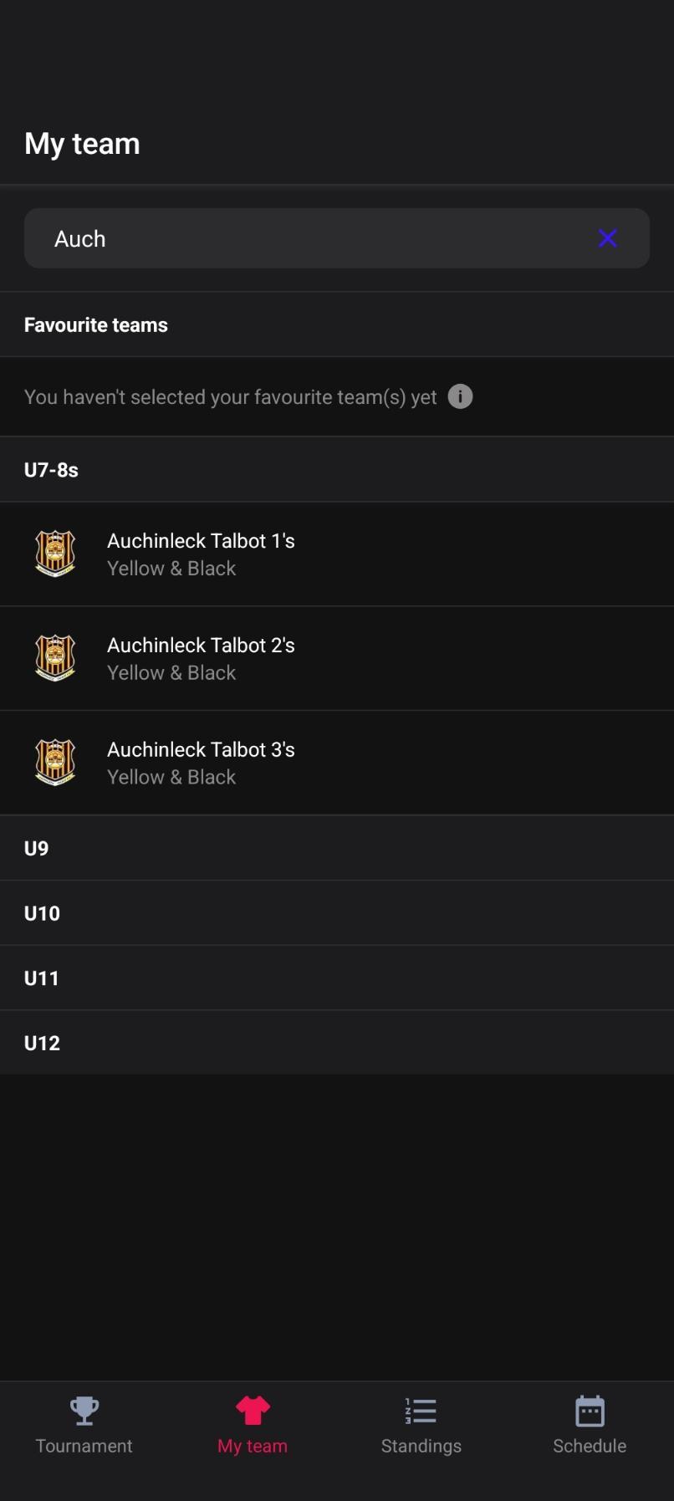674x1501 pixels.
Task: Select Auchinleck Talbot 1's team name
Action: pyautogui.click(x=201, y=541)
